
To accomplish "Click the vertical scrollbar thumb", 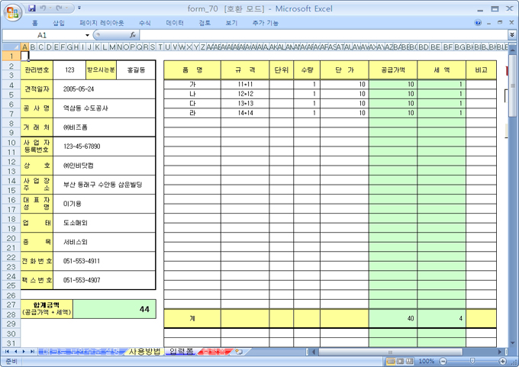I will click(512, 85).
